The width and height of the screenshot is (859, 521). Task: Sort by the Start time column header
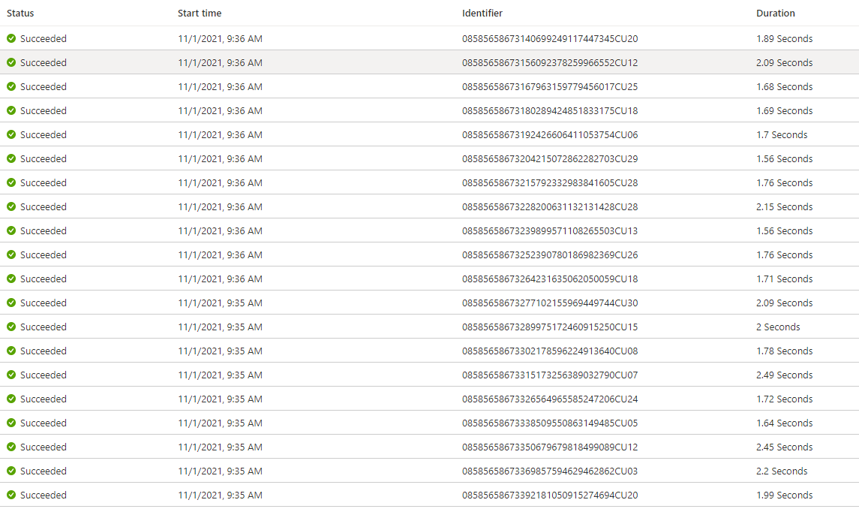pos(200,14)
